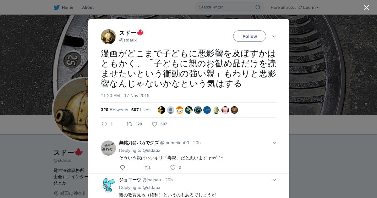Like the reply from mumeitou00

coord(173,168)
